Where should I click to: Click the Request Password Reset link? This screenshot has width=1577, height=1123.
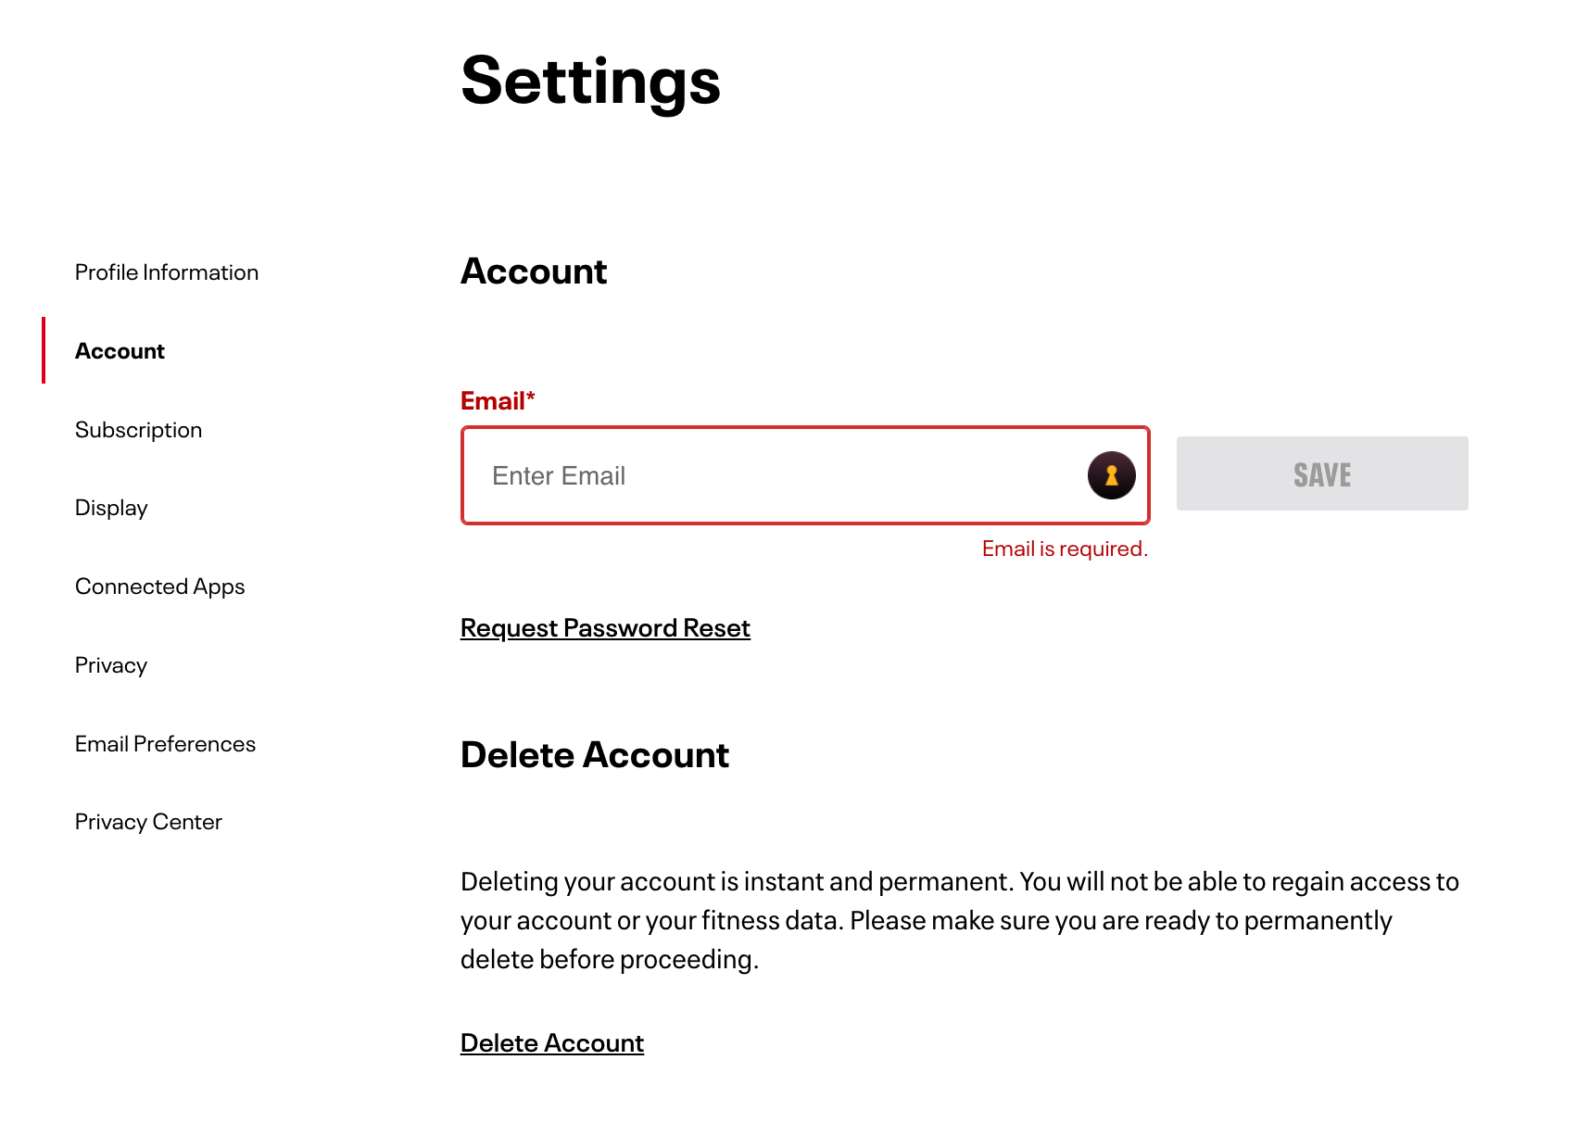pos(605,628)
